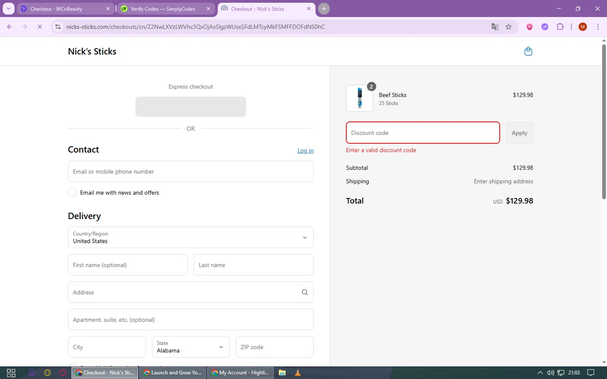Click the Log in link
607x379 pixels.
coord(306,150)
